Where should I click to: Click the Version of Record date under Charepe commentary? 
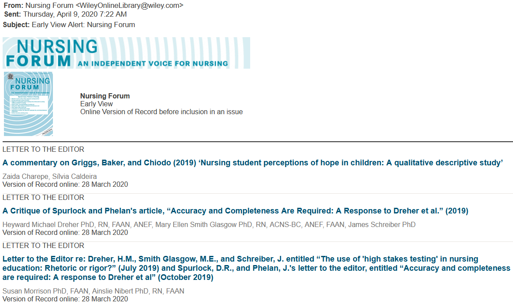65,184
